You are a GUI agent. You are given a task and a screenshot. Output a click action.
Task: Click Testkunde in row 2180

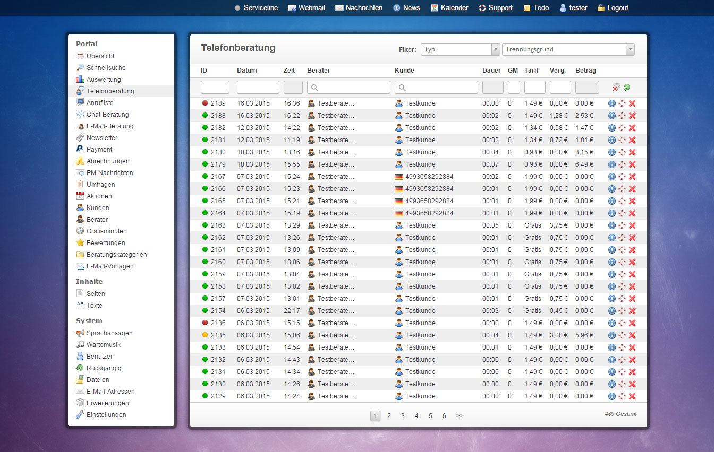pos(420,152)
